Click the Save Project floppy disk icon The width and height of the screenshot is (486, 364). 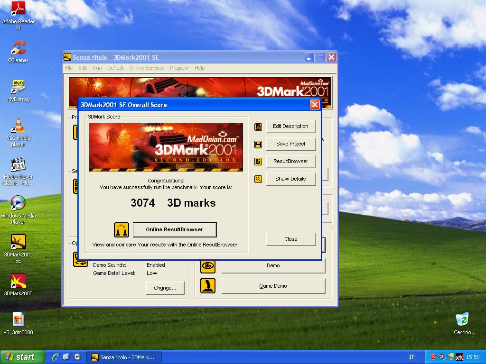click(x=258, y=144)
